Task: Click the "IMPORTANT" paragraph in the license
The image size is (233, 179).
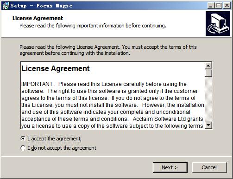Action: (113, 105)
